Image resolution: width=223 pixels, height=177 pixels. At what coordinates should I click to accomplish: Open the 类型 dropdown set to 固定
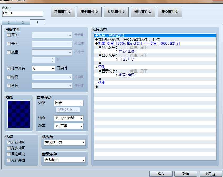point(69,103)
